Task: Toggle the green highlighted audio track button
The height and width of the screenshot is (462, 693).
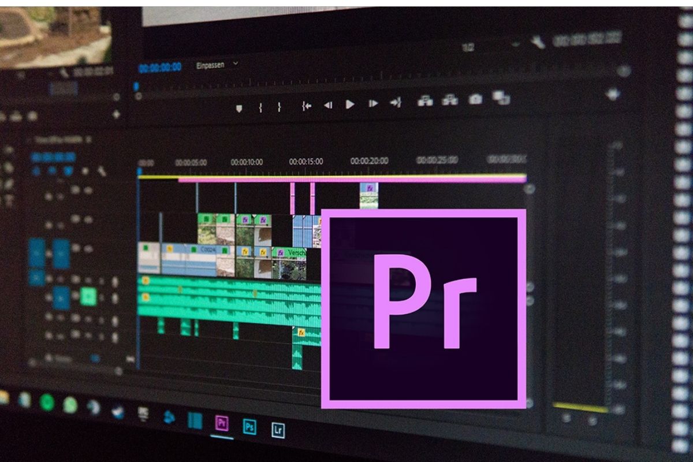Action: click(x=88, y=296)
